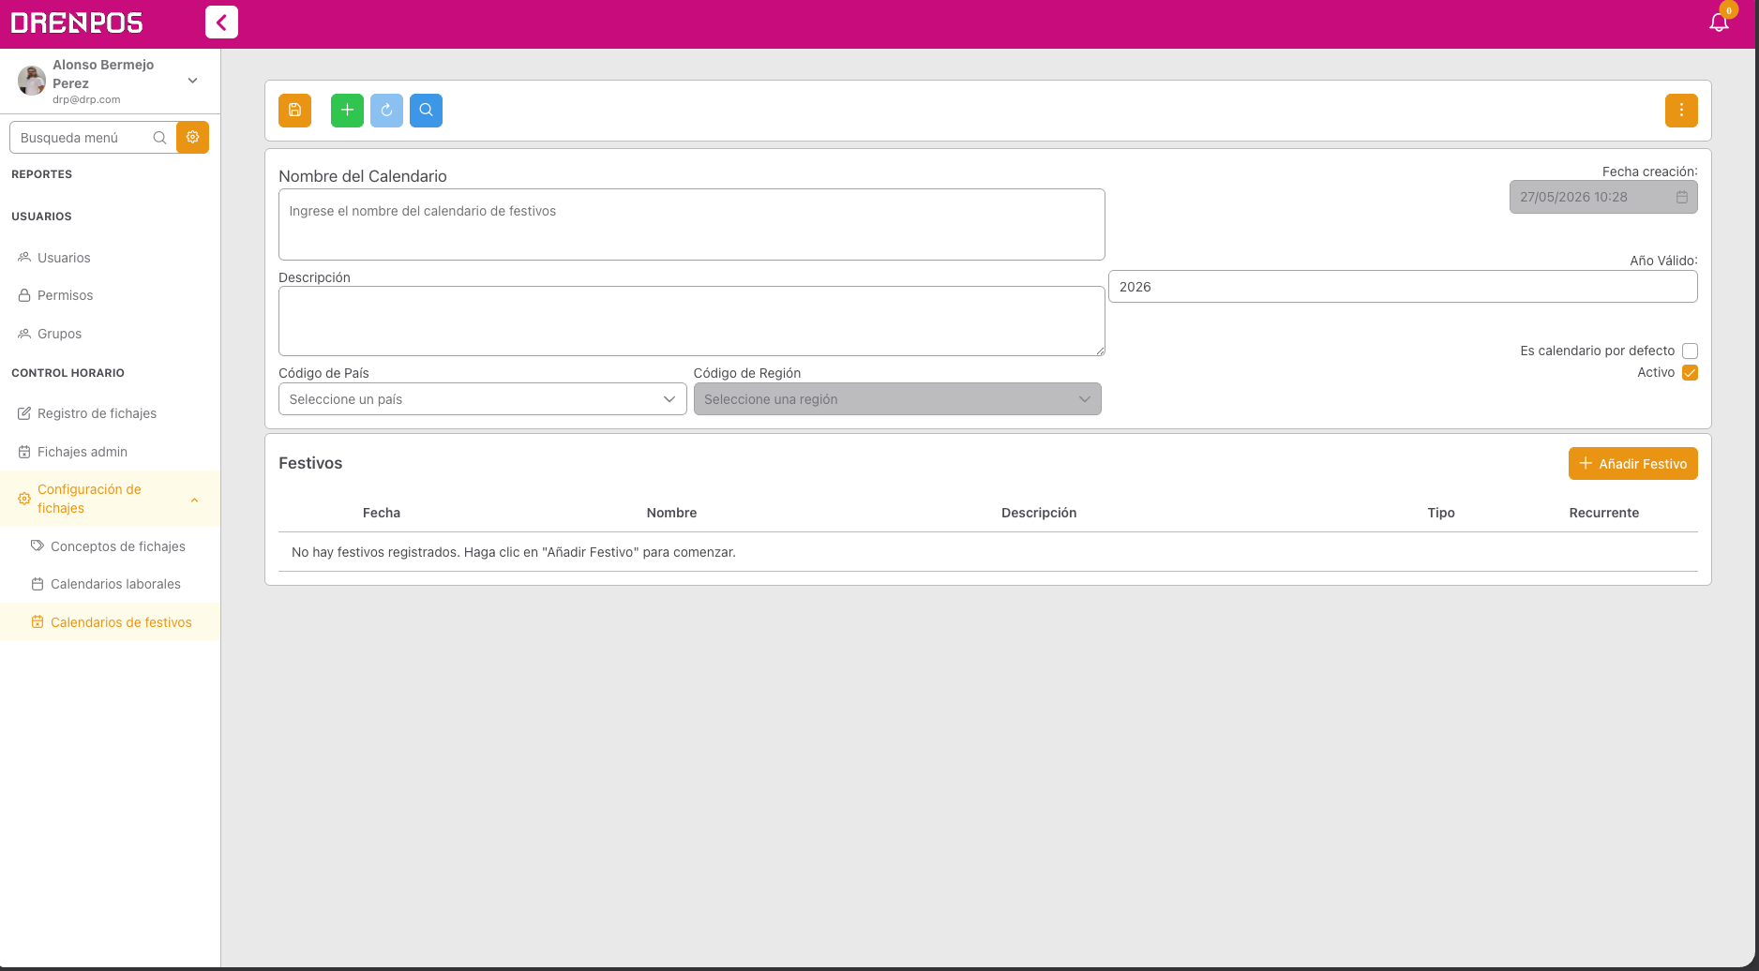Viewport: 1759px width, 971px height.
Task: Click the Registro de fichajes edit icon
Action: point(24,413)
